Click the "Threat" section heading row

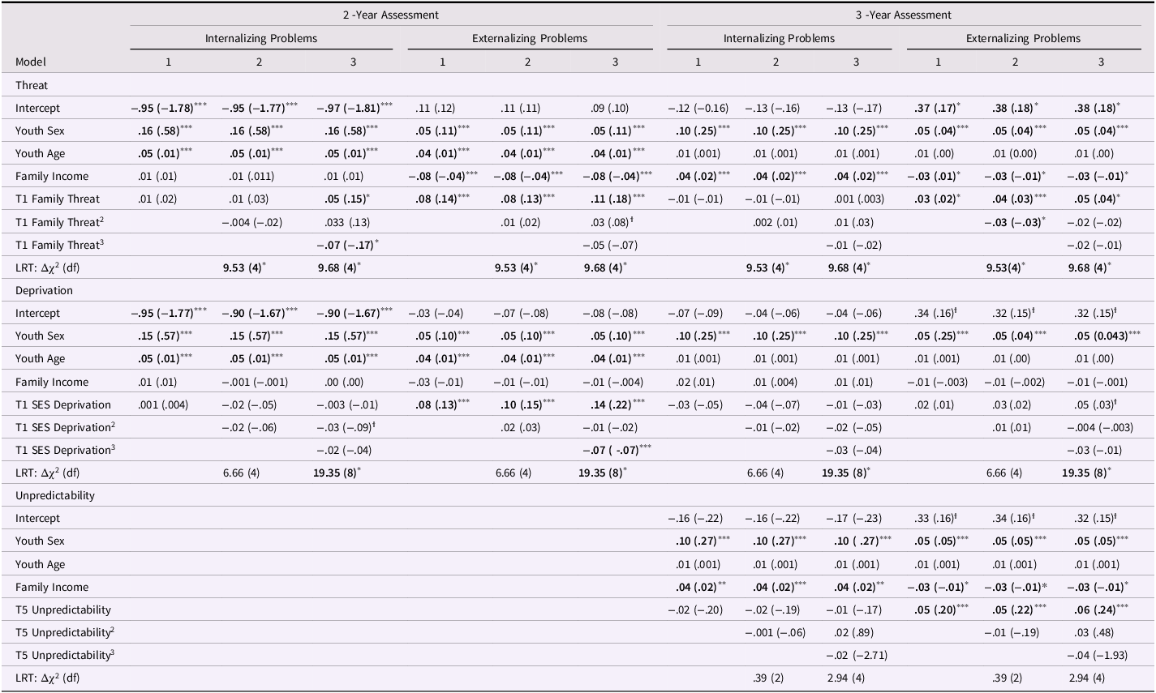pos(31,84)
